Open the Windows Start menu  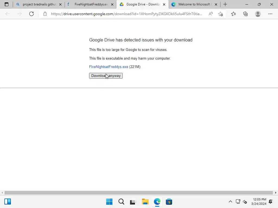[109, 201]
